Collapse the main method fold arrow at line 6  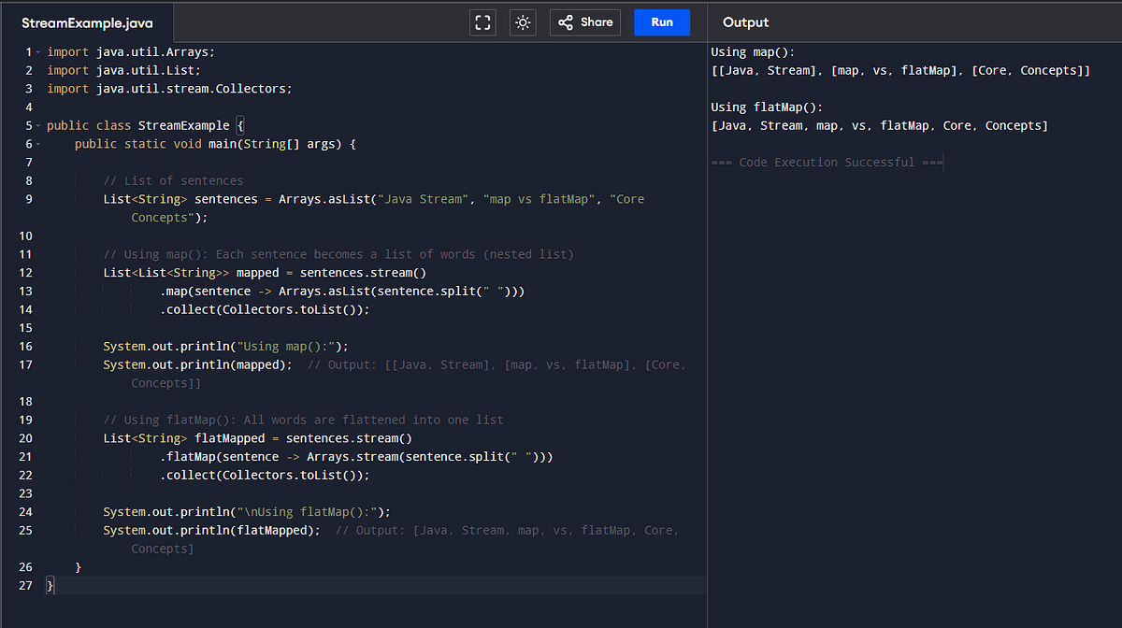(x=38, y=144)
